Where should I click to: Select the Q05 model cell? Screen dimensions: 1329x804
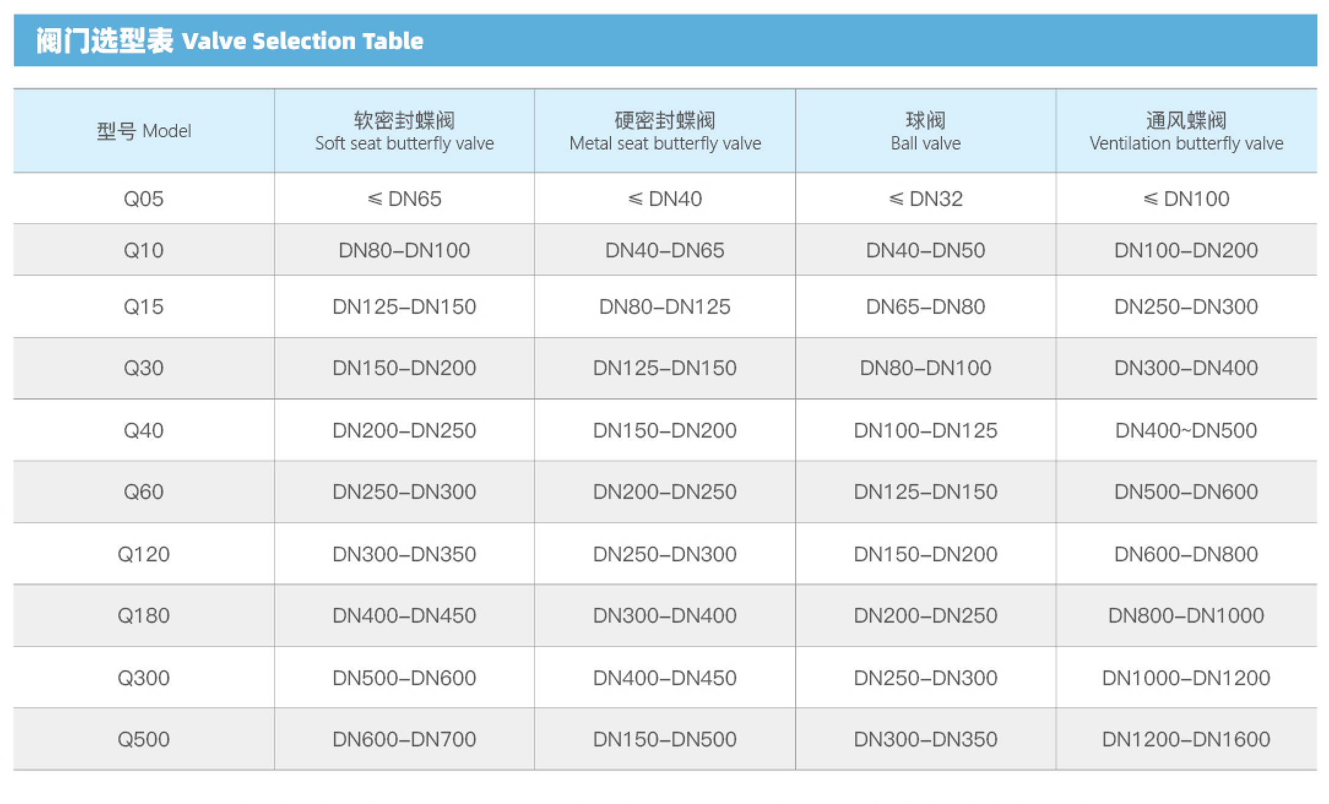click(144, 199)
